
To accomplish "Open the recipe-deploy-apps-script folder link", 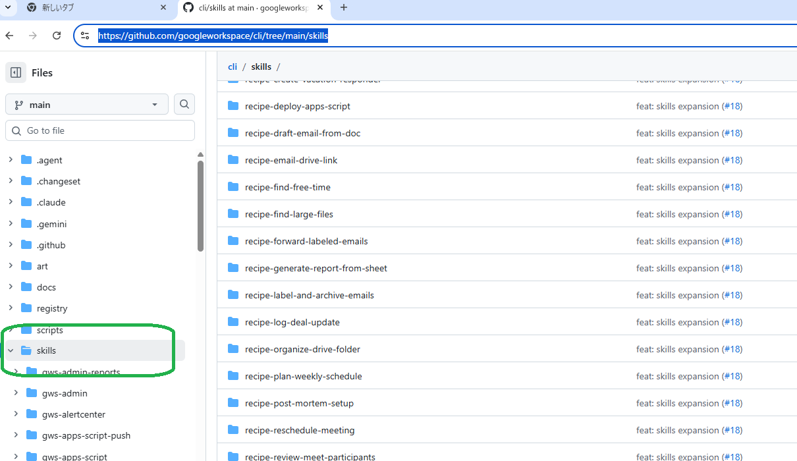I will [x=297, y=106].
